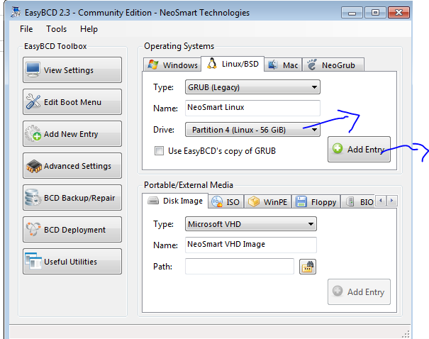
Task: Browse for disk image path icon
Action: coord(308,267)
